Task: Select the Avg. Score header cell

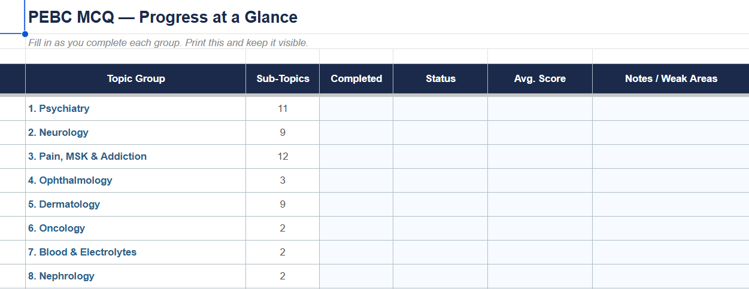Action: 540,78
